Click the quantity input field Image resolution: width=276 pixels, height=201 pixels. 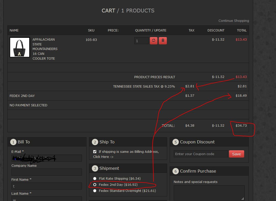pyautogui.click(x=141, y=41)
